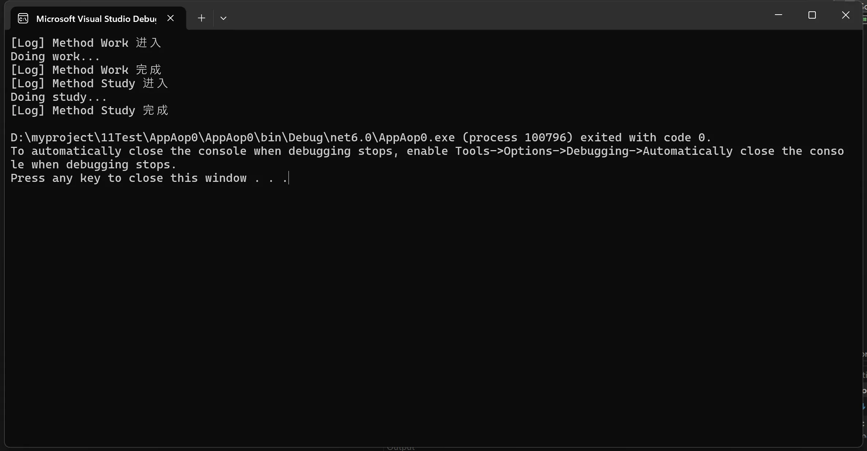Click the "[Log] Method Study 完成" line
The image size is (867, 451).
pos(89,110)
